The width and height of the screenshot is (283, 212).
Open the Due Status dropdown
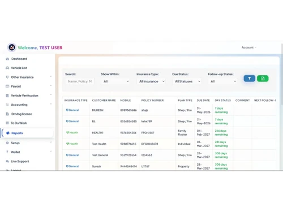tap(187, 81)
